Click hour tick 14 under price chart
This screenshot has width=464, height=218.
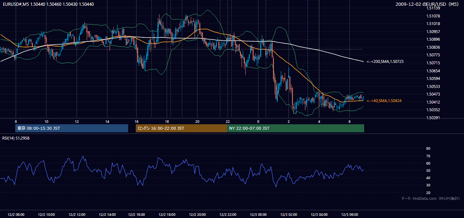coord(107,121)
